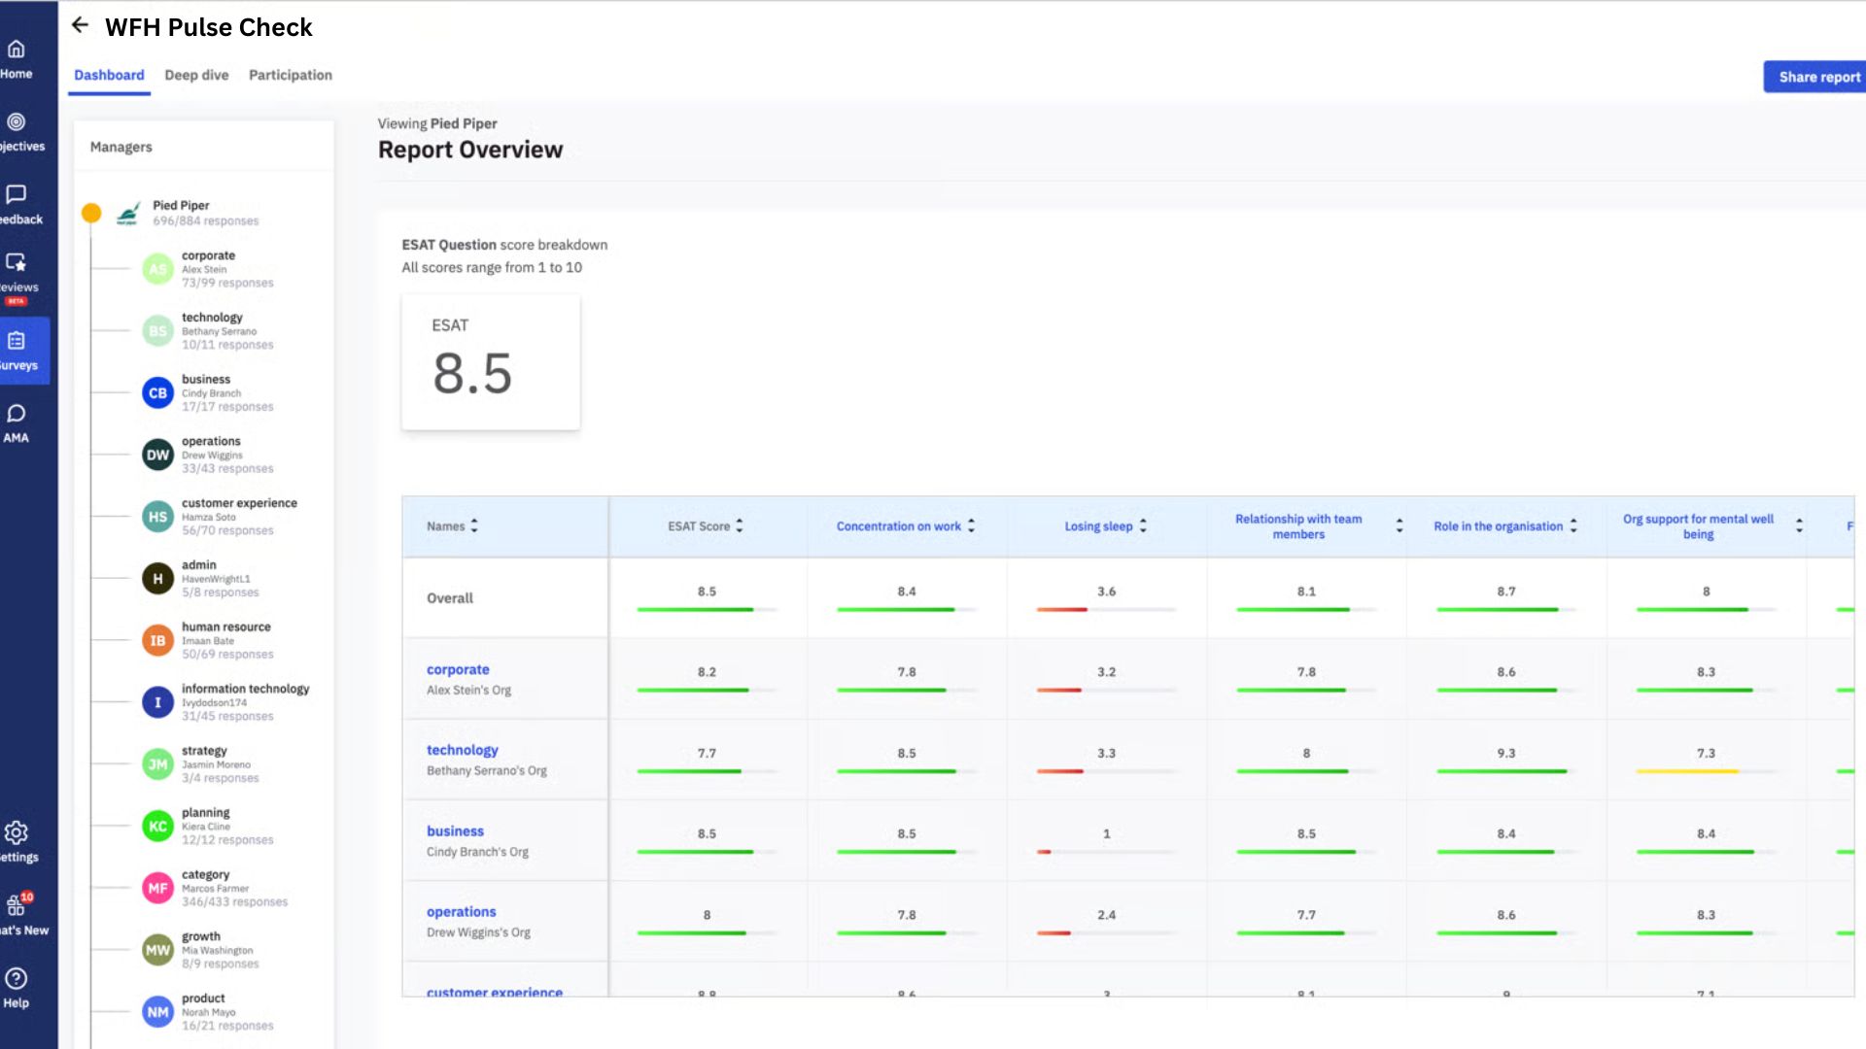
Task: Sort by Concentration on work column
Action: tap(971, 525)
